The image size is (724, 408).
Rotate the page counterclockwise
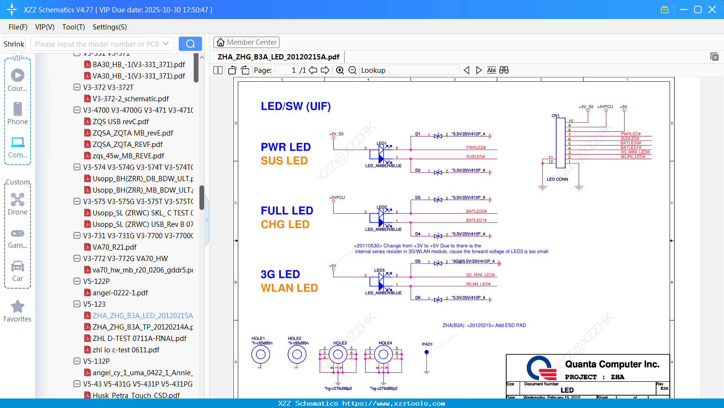click(x=232, y=70)
